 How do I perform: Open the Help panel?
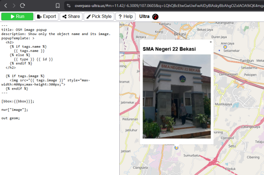[x=125, y=16]
